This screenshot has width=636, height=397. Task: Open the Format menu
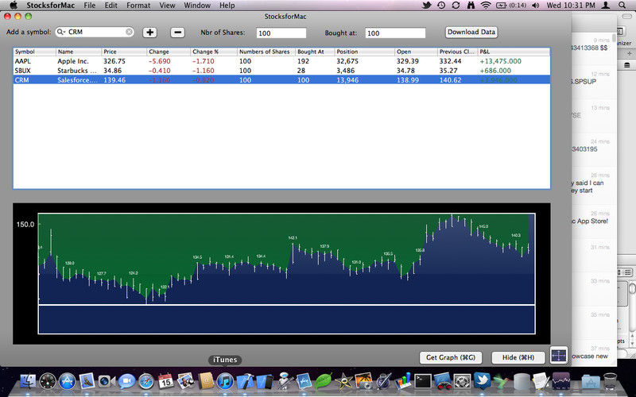138,6
